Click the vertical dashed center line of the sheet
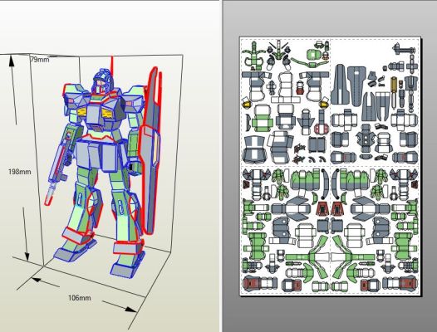This screenshot has height=332, width=437. [331, 166]
